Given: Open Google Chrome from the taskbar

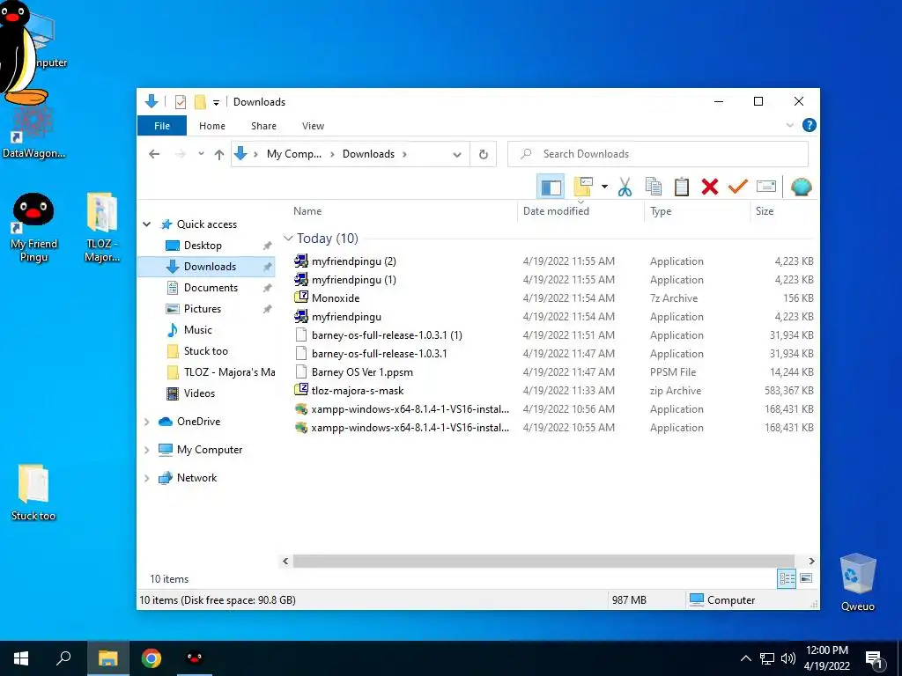Looking at the screenshot, I should (x=152, y=658).
